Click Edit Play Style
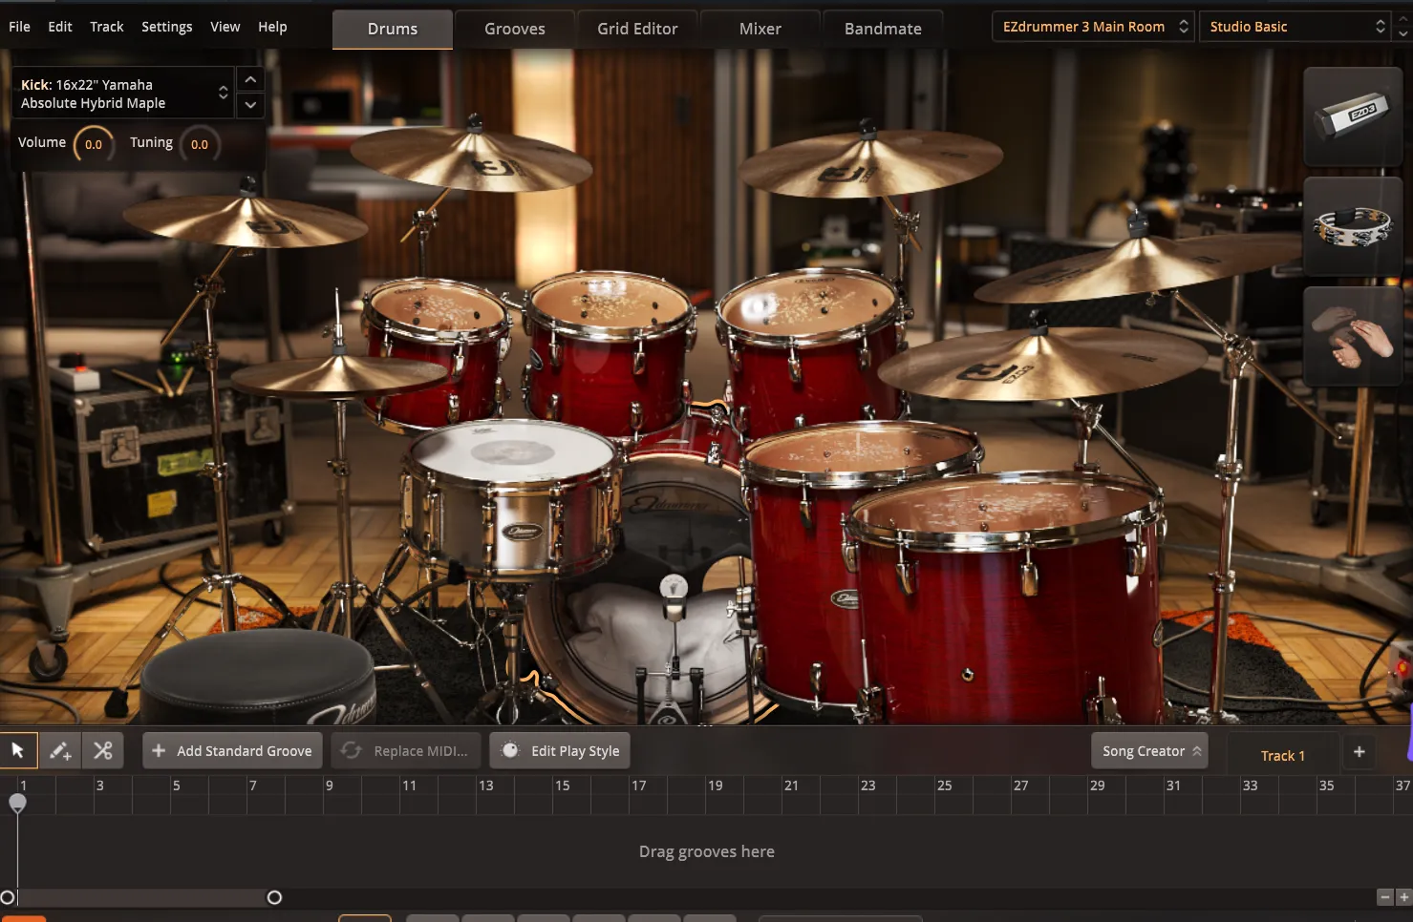The image size is (1413, 922). click(559, 750)
